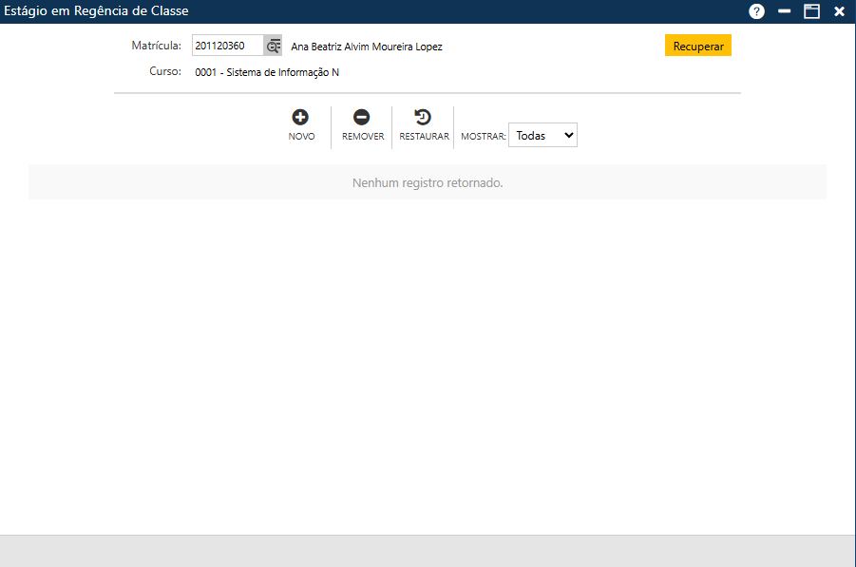Open help with the question mark icon
This screenshot has height=567, width=856.
click(x=756, y=11)
